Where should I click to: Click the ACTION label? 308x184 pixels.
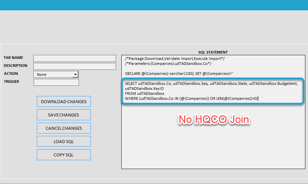tap(11, 74)
